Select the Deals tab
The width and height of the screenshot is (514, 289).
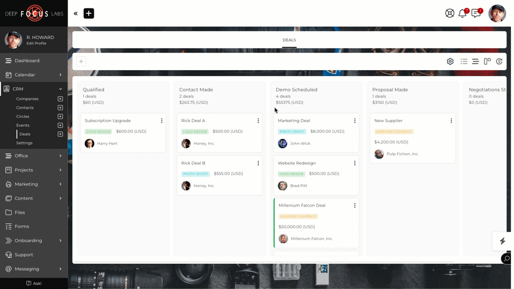pyautogui.click(x=289, y=40)
